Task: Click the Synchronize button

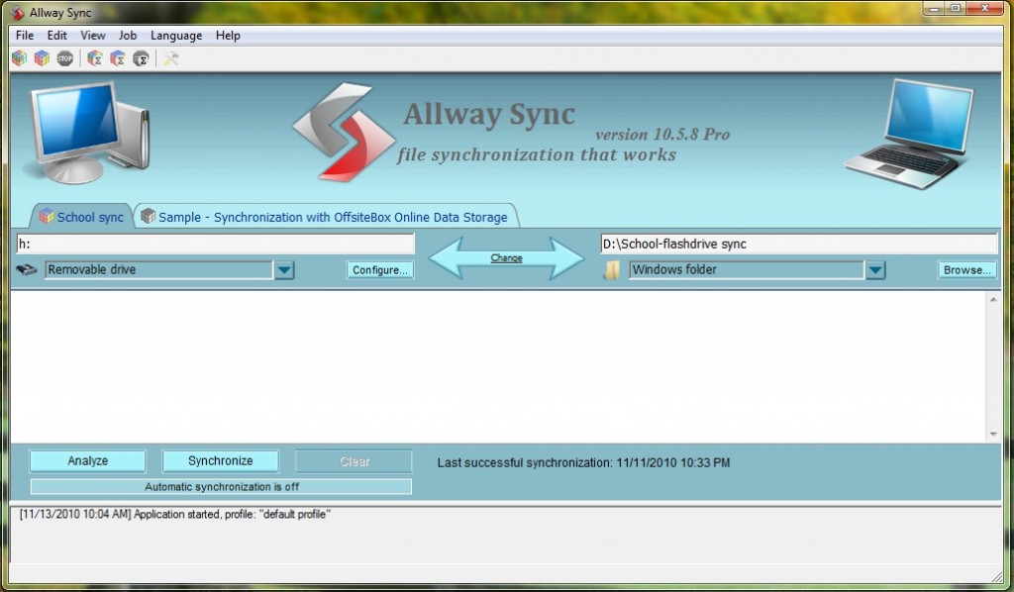Action: click(x=220, y=460)
